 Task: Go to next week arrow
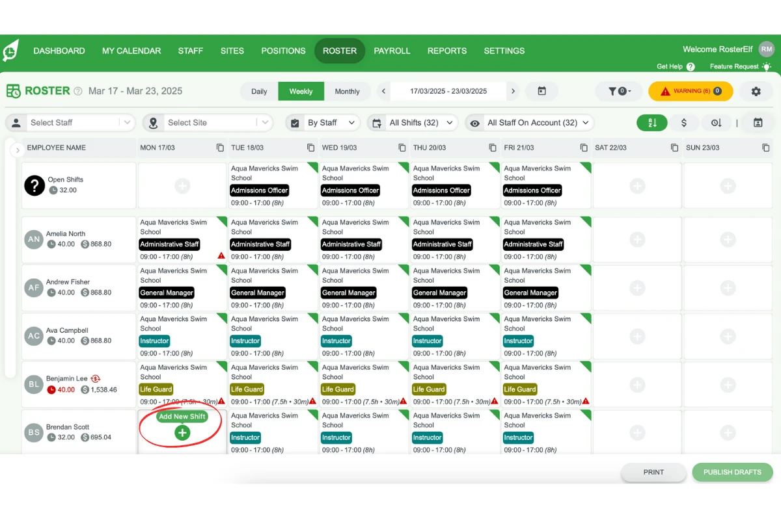[x=513, y=91]
